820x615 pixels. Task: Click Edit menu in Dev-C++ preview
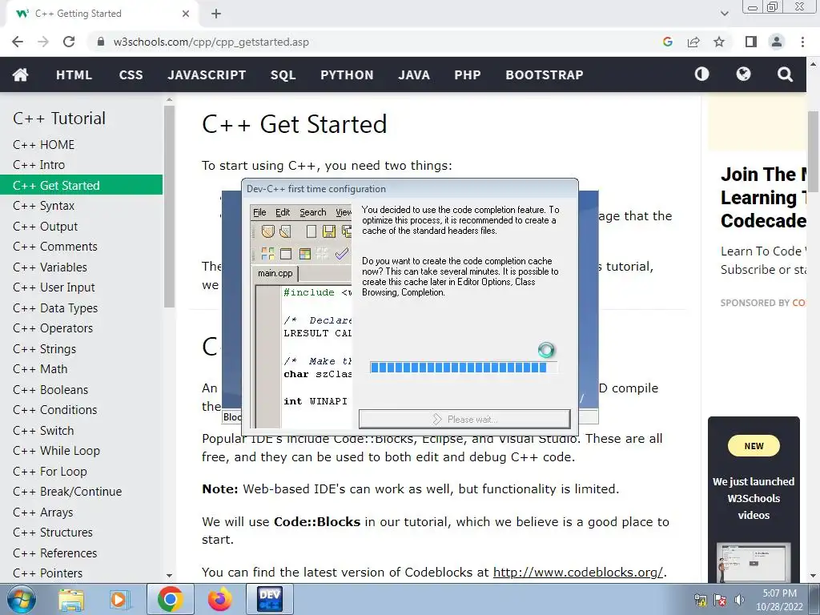coord(283,212)
